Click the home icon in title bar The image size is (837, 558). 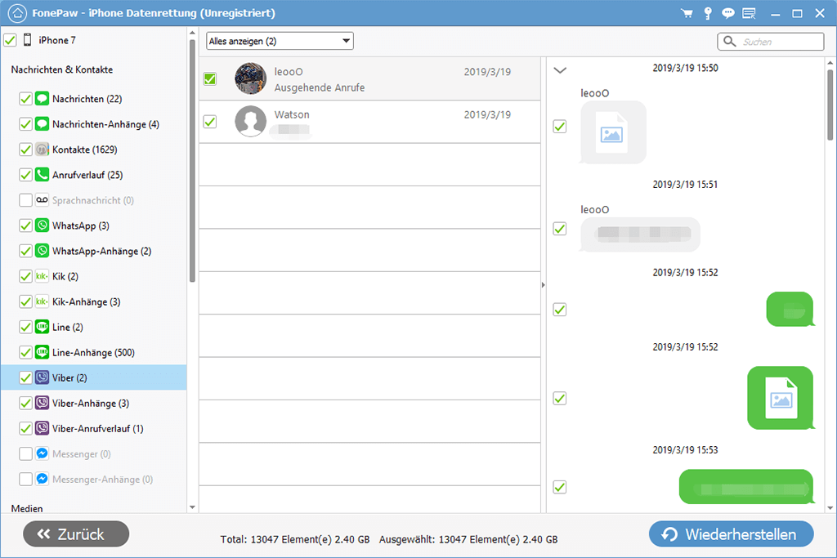click(17, 13)
